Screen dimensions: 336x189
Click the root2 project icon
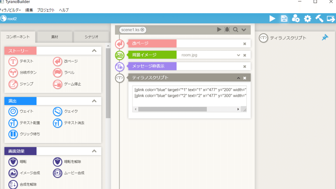(3, 18)
